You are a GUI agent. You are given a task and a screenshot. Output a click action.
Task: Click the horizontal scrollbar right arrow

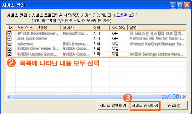coord(184,97)
